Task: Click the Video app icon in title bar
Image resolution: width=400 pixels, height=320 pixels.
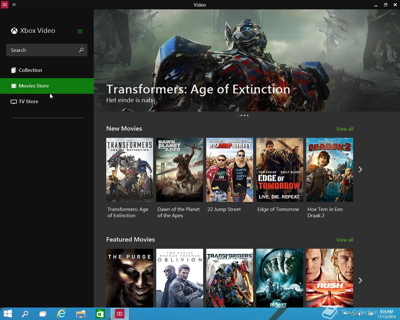Action: [x=4, y=5]
